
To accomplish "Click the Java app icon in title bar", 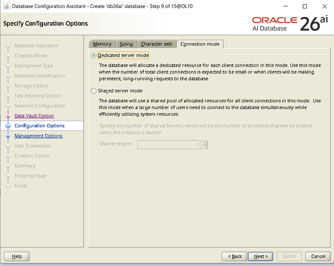I will click(x=7, y=6).
